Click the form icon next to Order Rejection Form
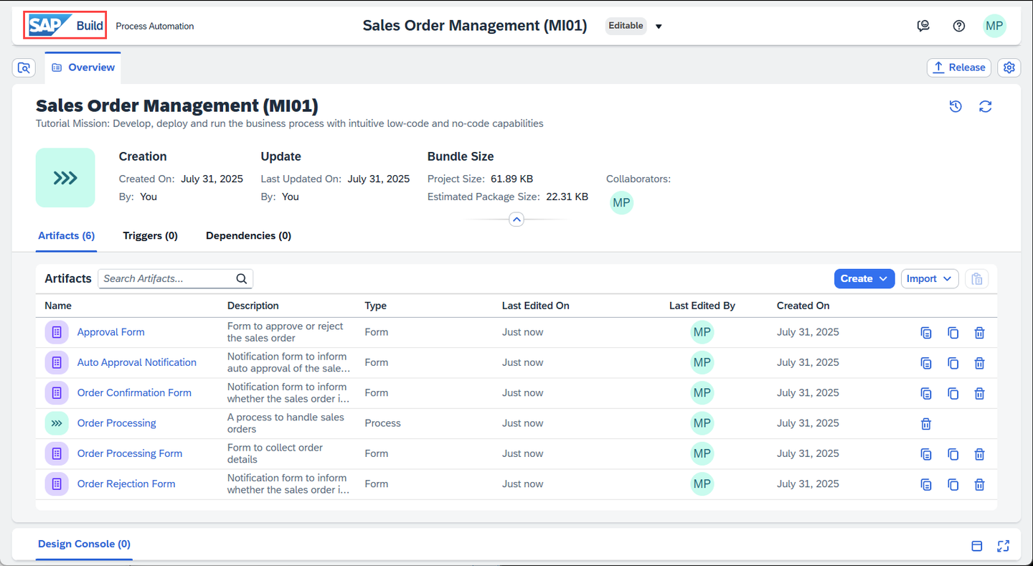The width and height of the screenshot is (1033, 566). [x=57, y=484]
